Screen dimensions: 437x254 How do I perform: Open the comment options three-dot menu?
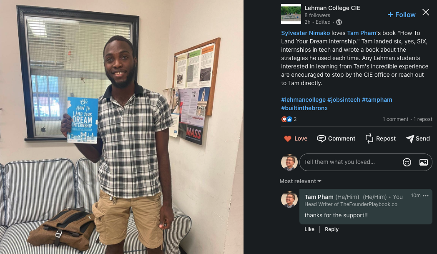[x=426, y=196]
